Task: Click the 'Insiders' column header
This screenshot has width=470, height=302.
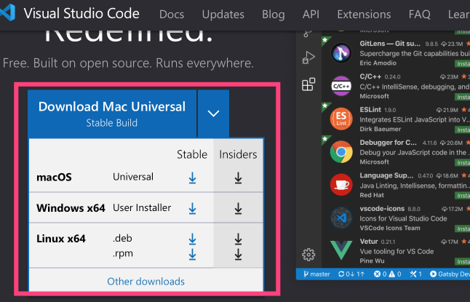Action: (x=238, y=154)
